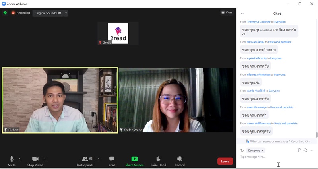Image resolution: width=318 pixels, height=169 pixels.
Task: Mute the microphone
Action: 12,161
